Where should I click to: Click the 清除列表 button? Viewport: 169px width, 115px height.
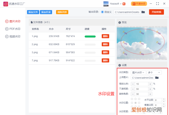pyautogui.click(x=62, y=12)
